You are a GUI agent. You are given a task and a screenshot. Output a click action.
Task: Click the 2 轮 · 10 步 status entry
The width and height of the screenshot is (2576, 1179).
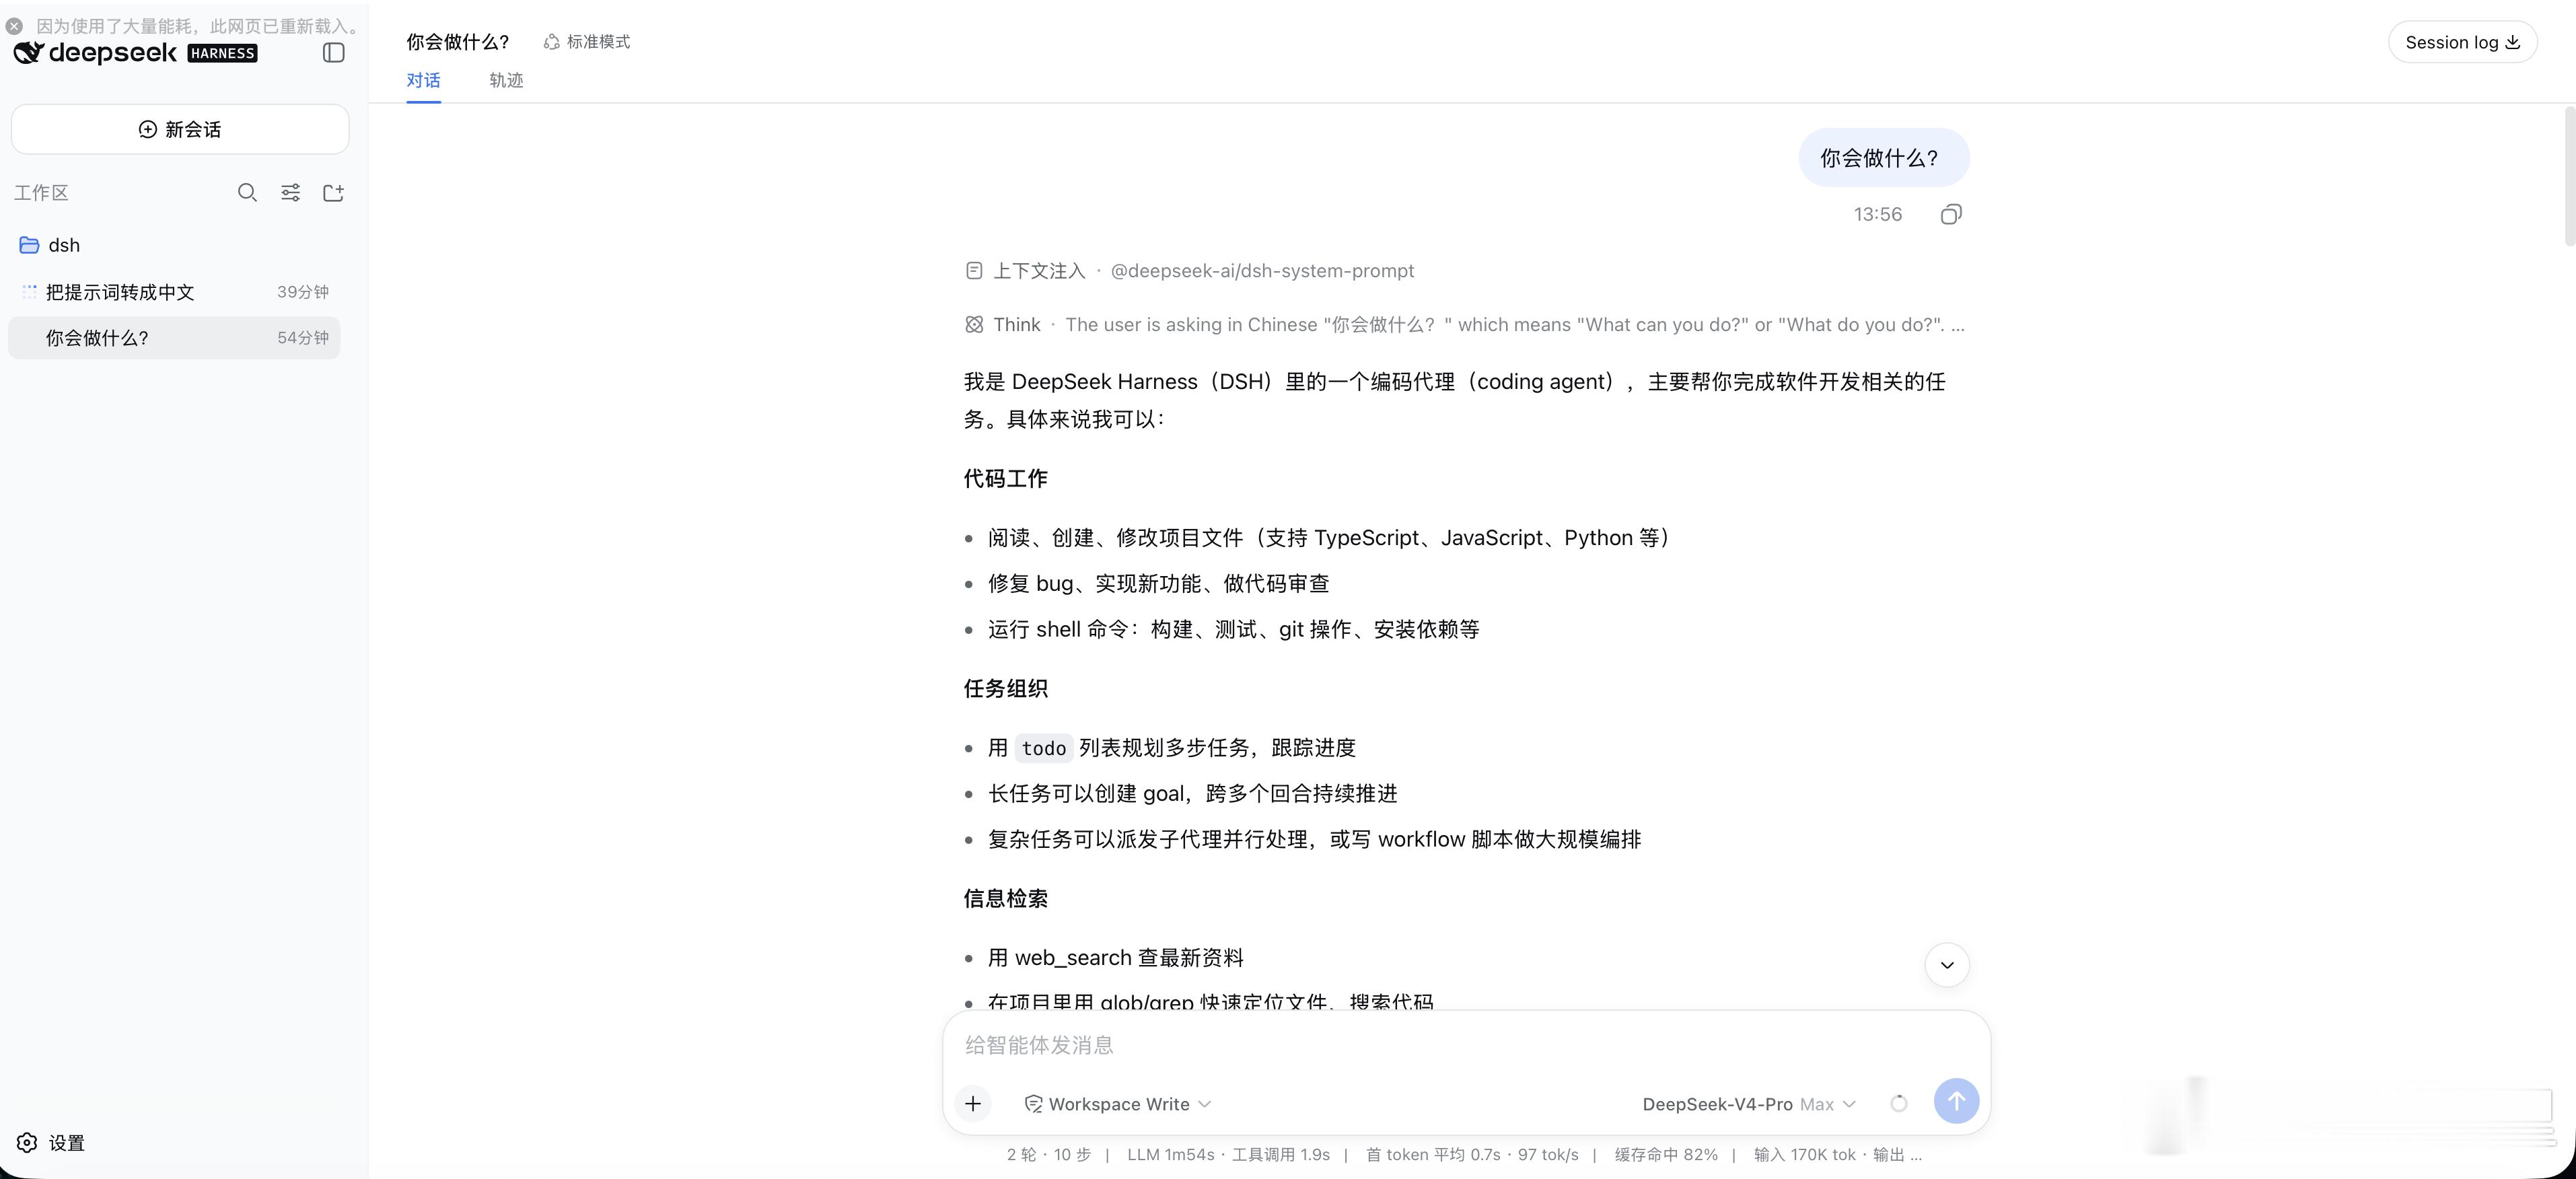[x=1048, y=1155]
